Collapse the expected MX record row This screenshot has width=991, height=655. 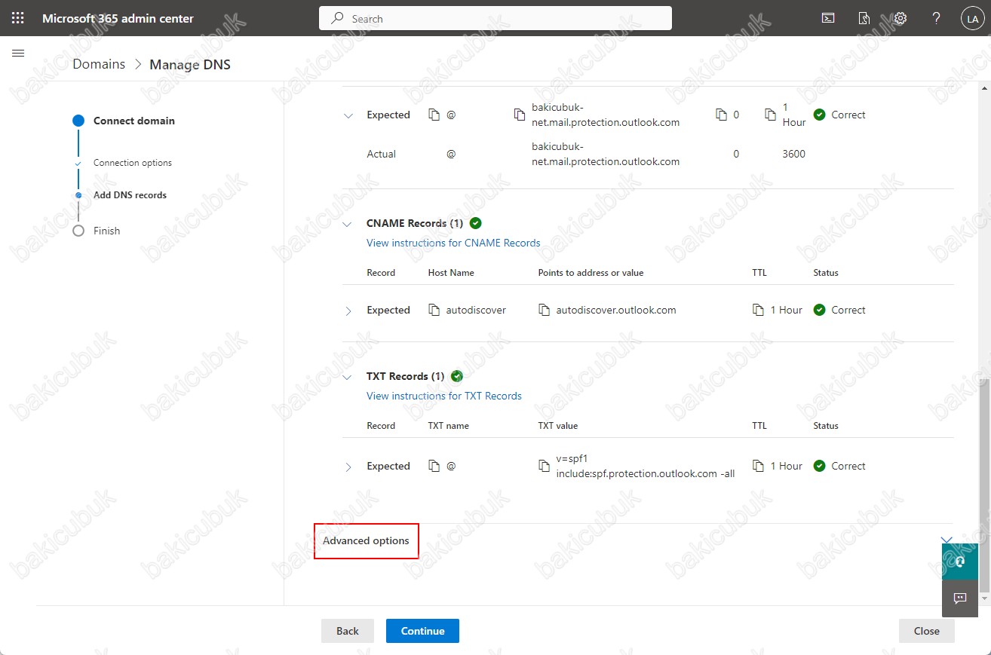348,115
